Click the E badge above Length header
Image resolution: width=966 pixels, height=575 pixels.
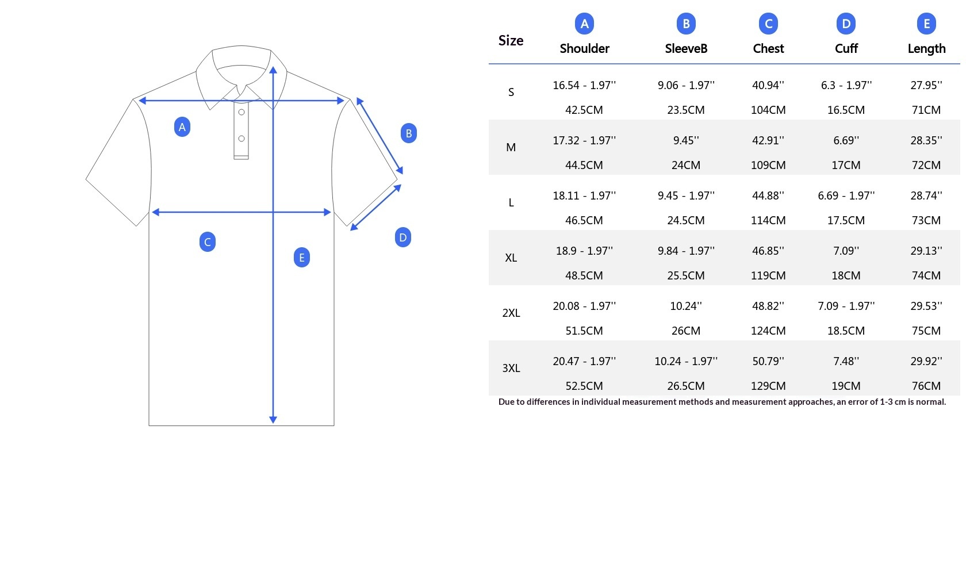[x=926, y=24]
